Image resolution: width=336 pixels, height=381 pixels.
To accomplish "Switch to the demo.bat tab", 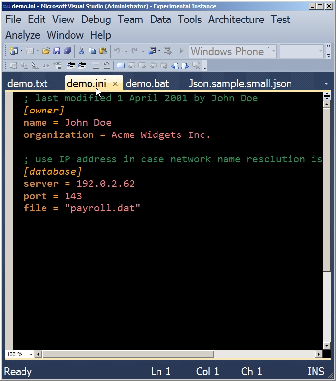I will pyautogui.click(x=147, y=84).
